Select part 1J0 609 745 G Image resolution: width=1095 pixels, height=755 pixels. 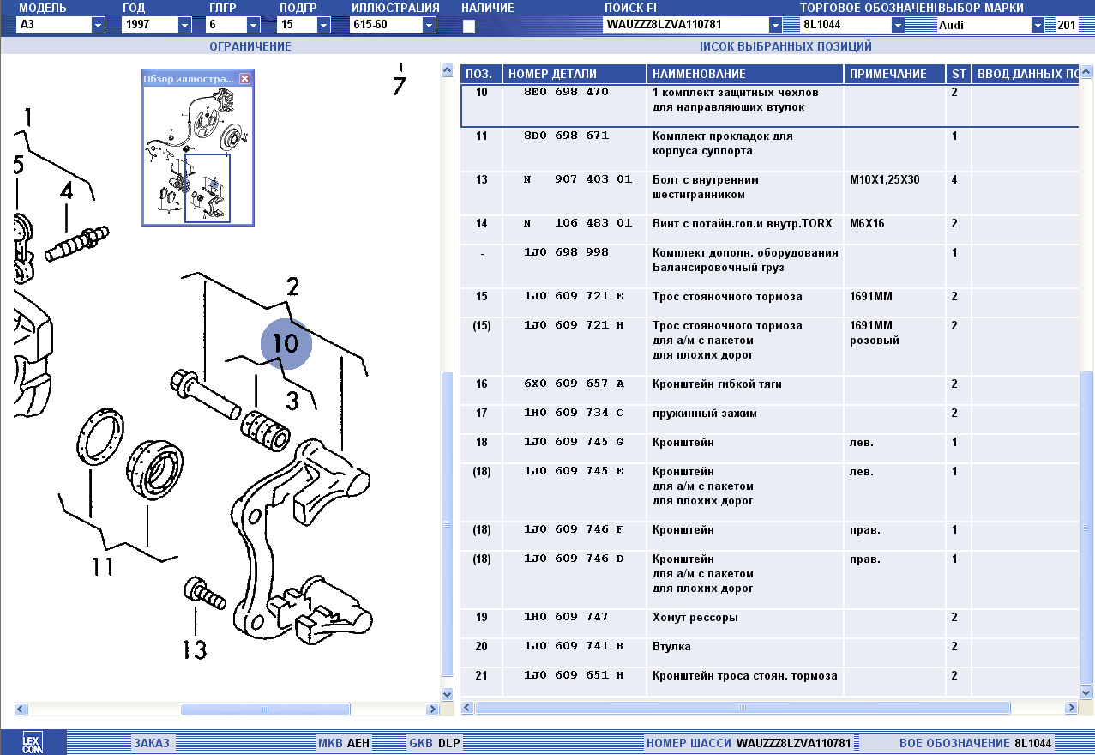click(x=574, y=443)
